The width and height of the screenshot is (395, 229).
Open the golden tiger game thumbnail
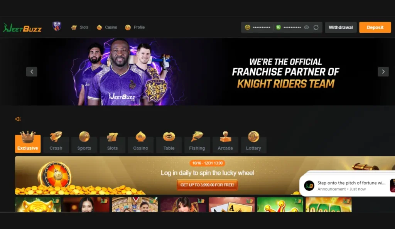[38, 205]
